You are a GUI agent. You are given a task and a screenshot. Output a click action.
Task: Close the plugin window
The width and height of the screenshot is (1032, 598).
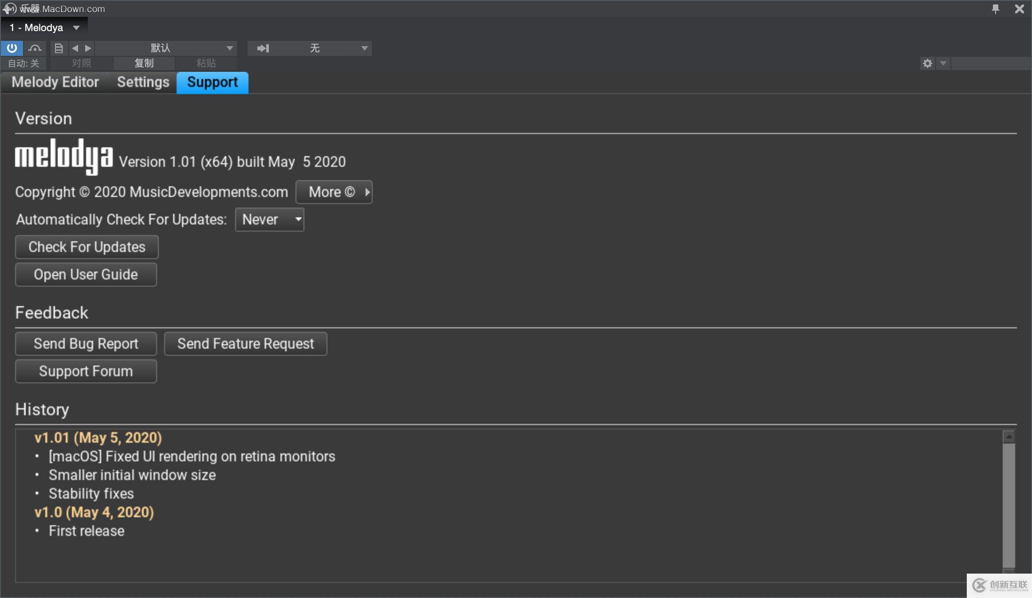pyautogui.click(x=1019, y=9)
